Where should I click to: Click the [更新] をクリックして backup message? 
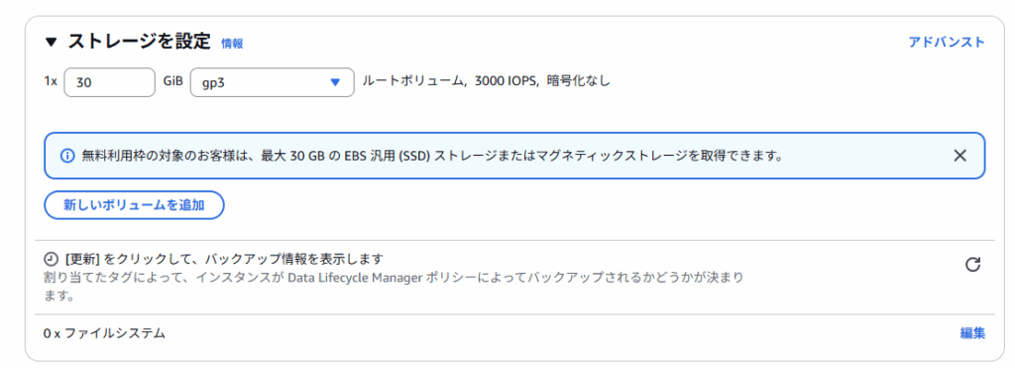[x=225, y=259]
